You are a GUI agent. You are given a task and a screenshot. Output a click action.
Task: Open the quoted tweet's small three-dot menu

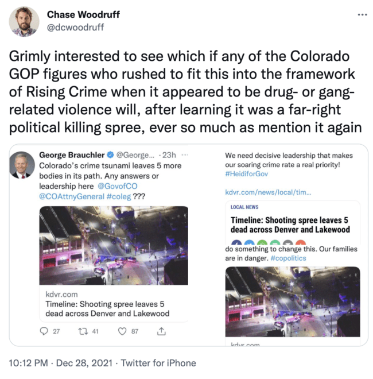pyautogui.click(x=185, y=154)
